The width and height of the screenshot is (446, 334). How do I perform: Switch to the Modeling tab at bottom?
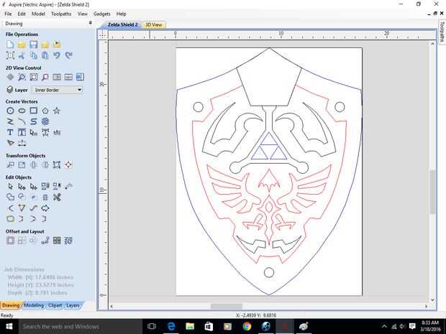(x=34, y=305)
